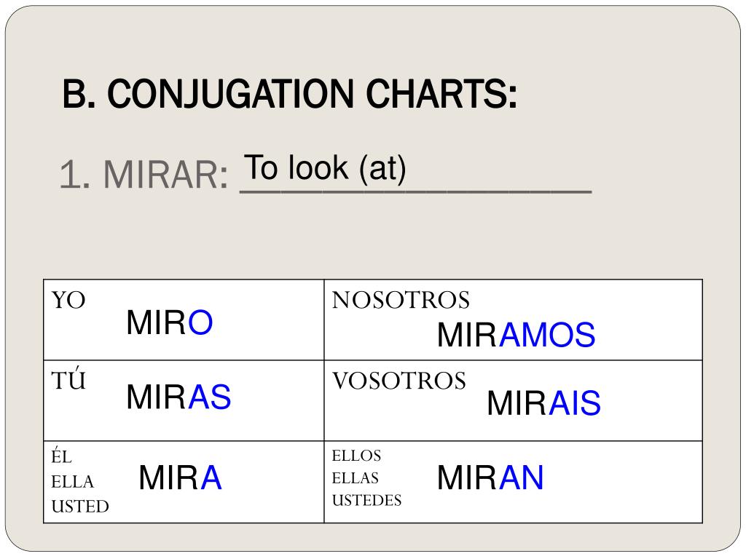746x559 pixels.
Task: Select the MIRA conjugation
Action: pyautogui.click(x=180, y=478)
